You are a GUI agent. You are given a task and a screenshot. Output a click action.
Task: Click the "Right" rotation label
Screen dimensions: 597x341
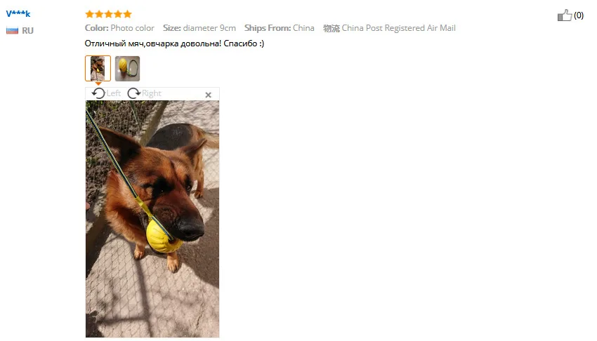(x=152, y=93)
